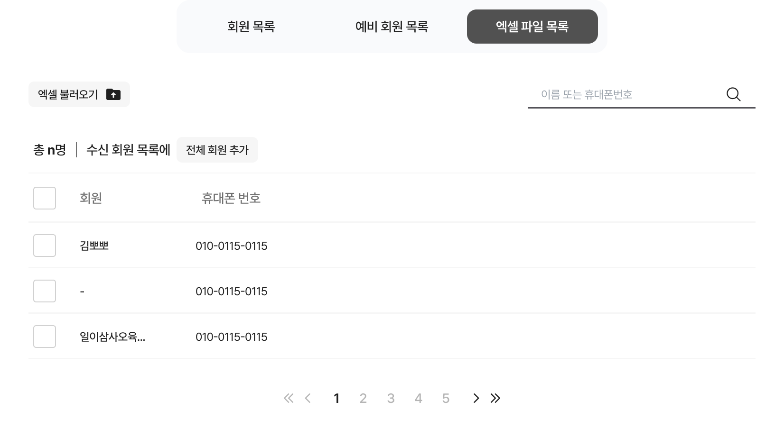Go to the previous page
Image resolution: width=784 pixels, height=437 pixels.
pyautogui.click(x=308, y=398)
